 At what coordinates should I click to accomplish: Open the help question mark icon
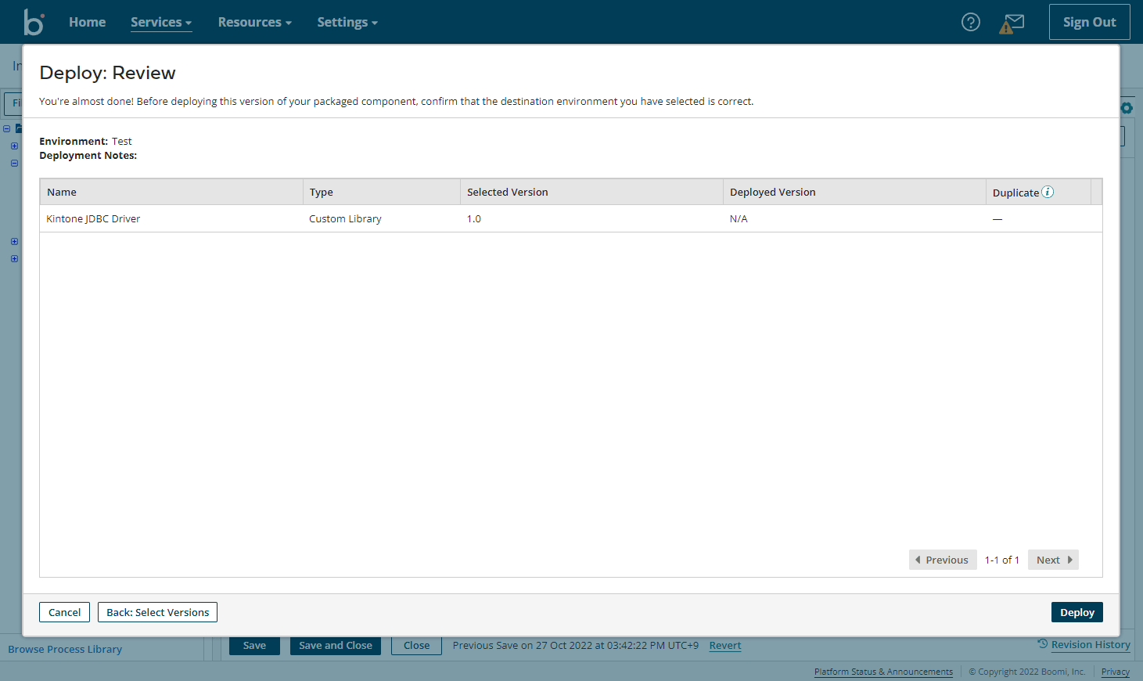970,23
